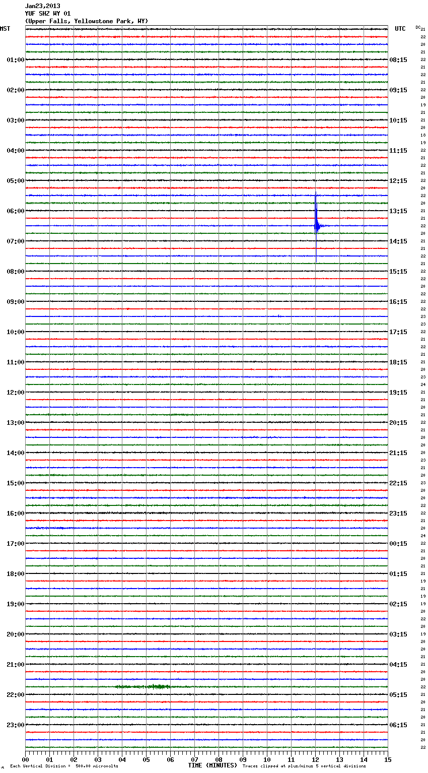Click the MST timezone header
This screenshot has width=428, height=773.
pos(5,29)
